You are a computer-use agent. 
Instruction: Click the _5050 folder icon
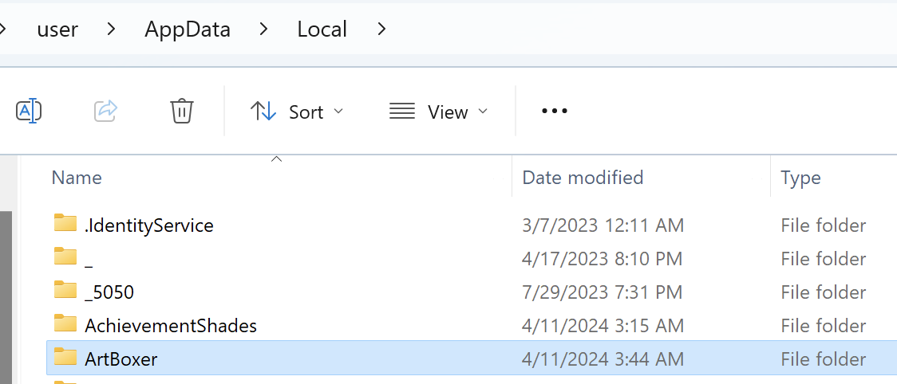click(65, 292)
